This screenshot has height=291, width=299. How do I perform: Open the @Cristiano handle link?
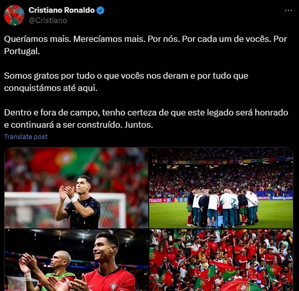coord(48,20)
